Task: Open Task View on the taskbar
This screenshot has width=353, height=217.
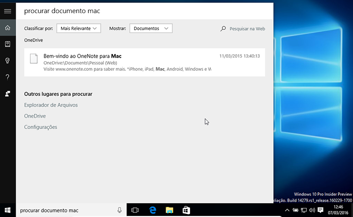Action: pos(135,210)
